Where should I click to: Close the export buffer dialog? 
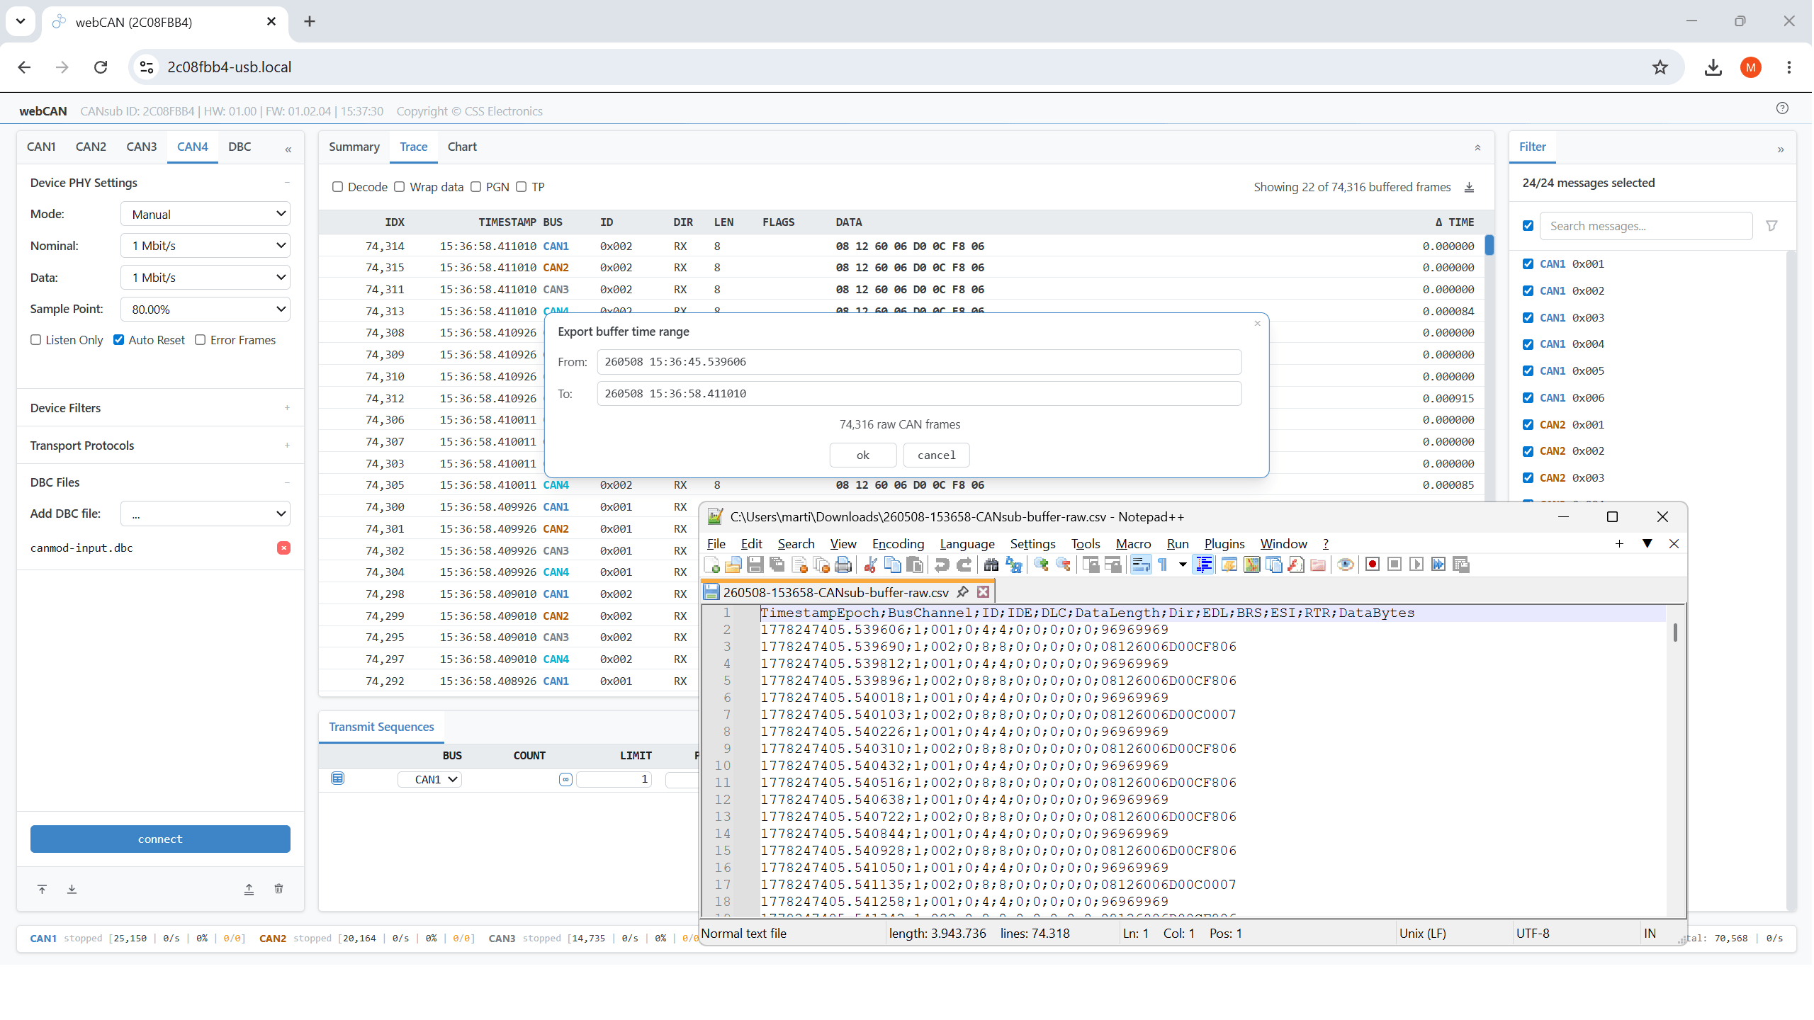pyautogui.click(x=1258, y=324)
